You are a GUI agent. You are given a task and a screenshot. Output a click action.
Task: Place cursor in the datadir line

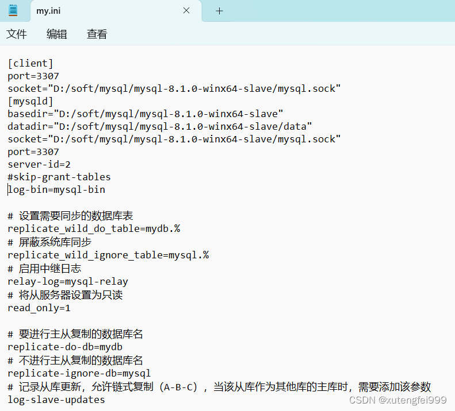(159, 126)
